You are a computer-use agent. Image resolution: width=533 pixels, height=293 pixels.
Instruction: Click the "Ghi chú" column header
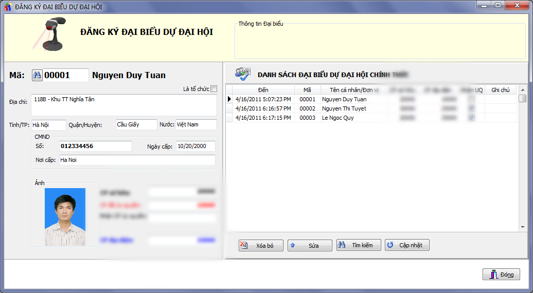click(500, 90)
